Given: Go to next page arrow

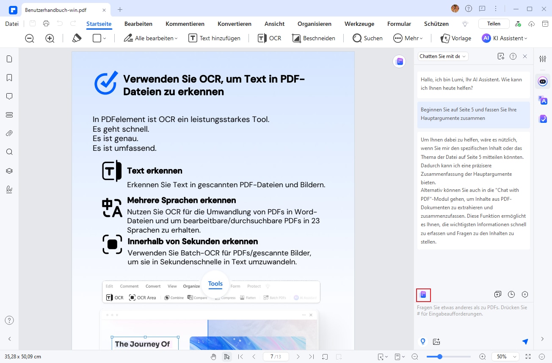Looking at the screenshot, I should [x=298, y=357].
